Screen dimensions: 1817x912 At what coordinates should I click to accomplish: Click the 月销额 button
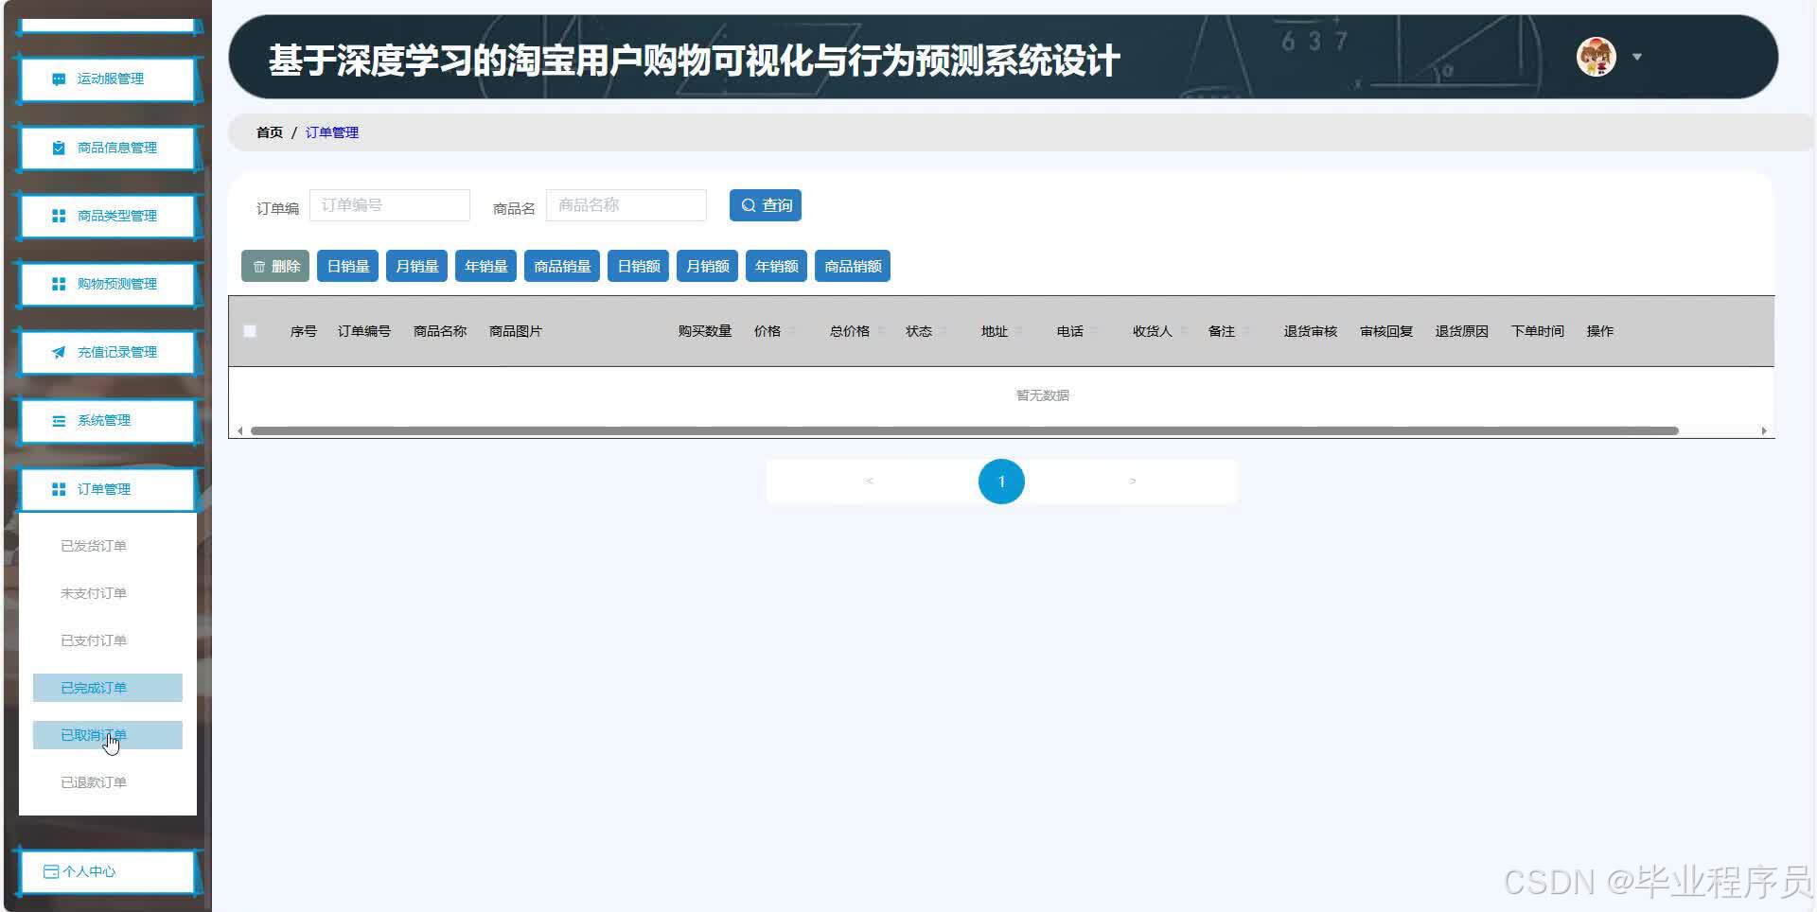click(x=708, y=267)
